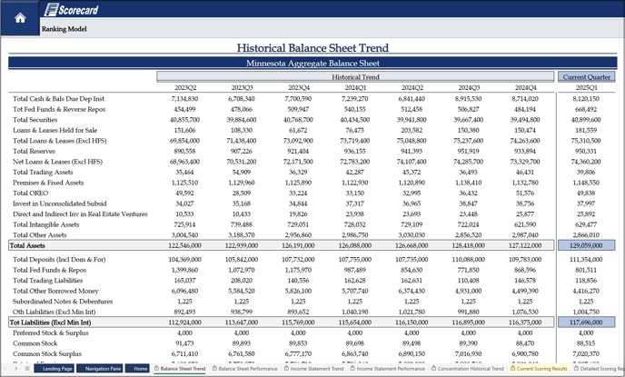Viewport: 625px width, 377px height.
Task: Click 2024Q3 Total Deposits value 110,088,000
Action: [x=469, y=260]
